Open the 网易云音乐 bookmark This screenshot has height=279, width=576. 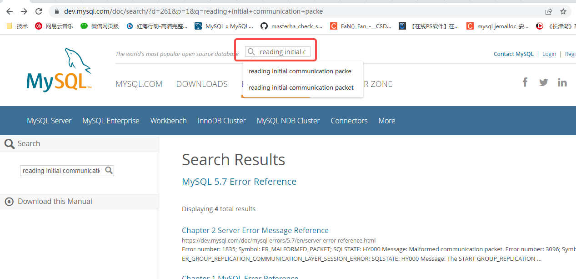click(x=54, y=26)
